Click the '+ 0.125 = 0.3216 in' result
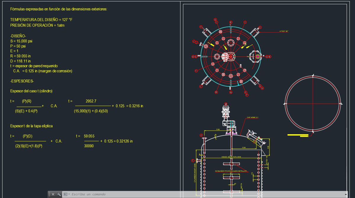The height and width of the screenshot is (198, 355). click(x=128, y=106)
